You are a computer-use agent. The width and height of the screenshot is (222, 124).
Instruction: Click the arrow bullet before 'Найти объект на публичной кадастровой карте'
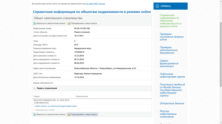pyautogui.click(x=34, y=106)
